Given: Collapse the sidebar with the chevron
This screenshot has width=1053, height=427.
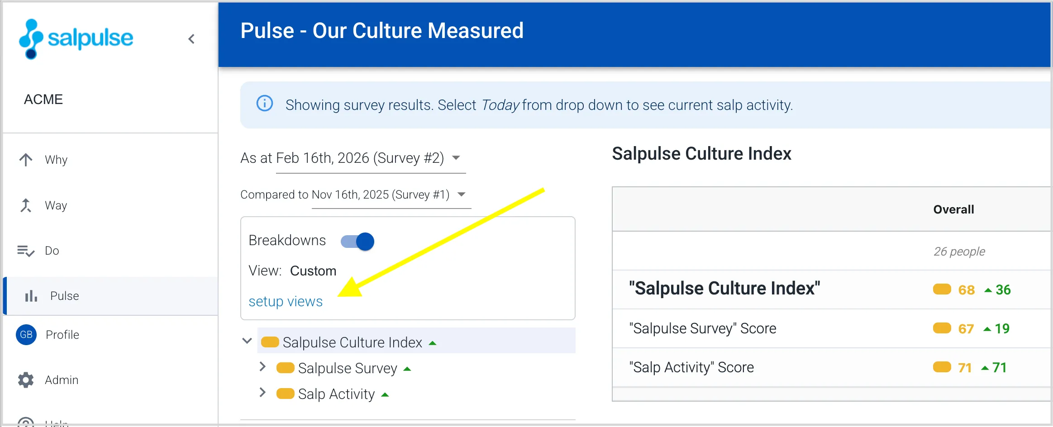Looking at the screenshot, I should [191, 39].
